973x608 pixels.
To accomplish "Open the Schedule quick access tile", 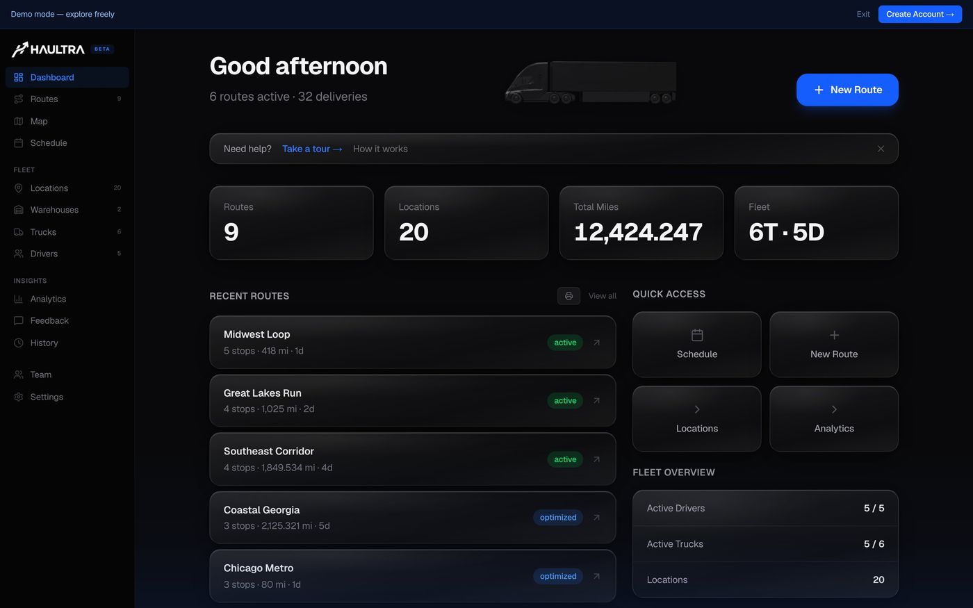I will pos(697,345).
